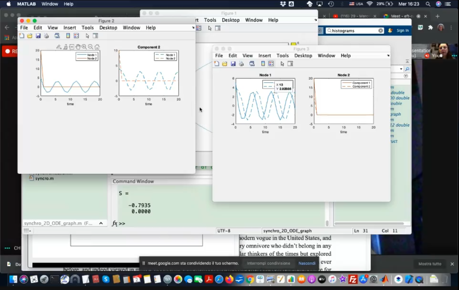Click the Command Window vertical scrollbar
Screen dimensions: 459x290
[x=327, y=223]
